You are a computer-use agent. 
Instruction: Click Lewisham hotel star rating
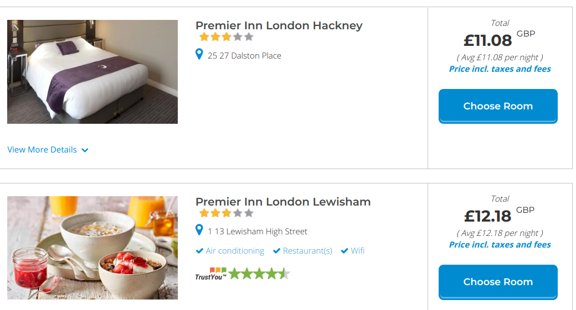(226, 213)
